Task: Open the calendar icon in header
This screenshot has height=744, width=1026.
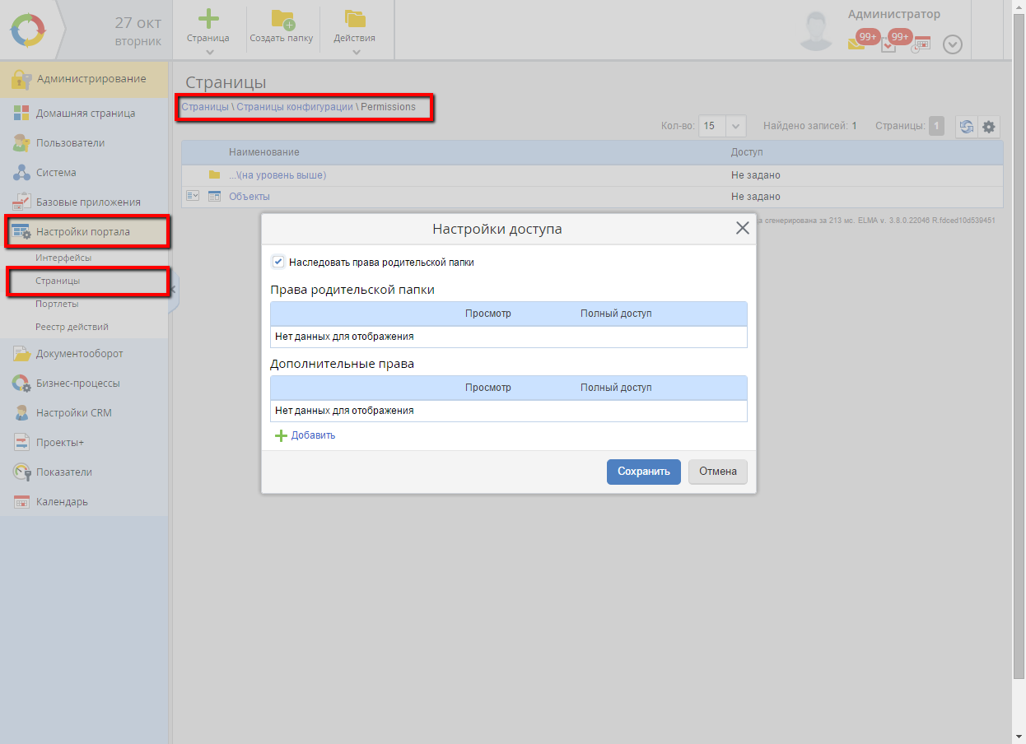Action: point(922,44)
